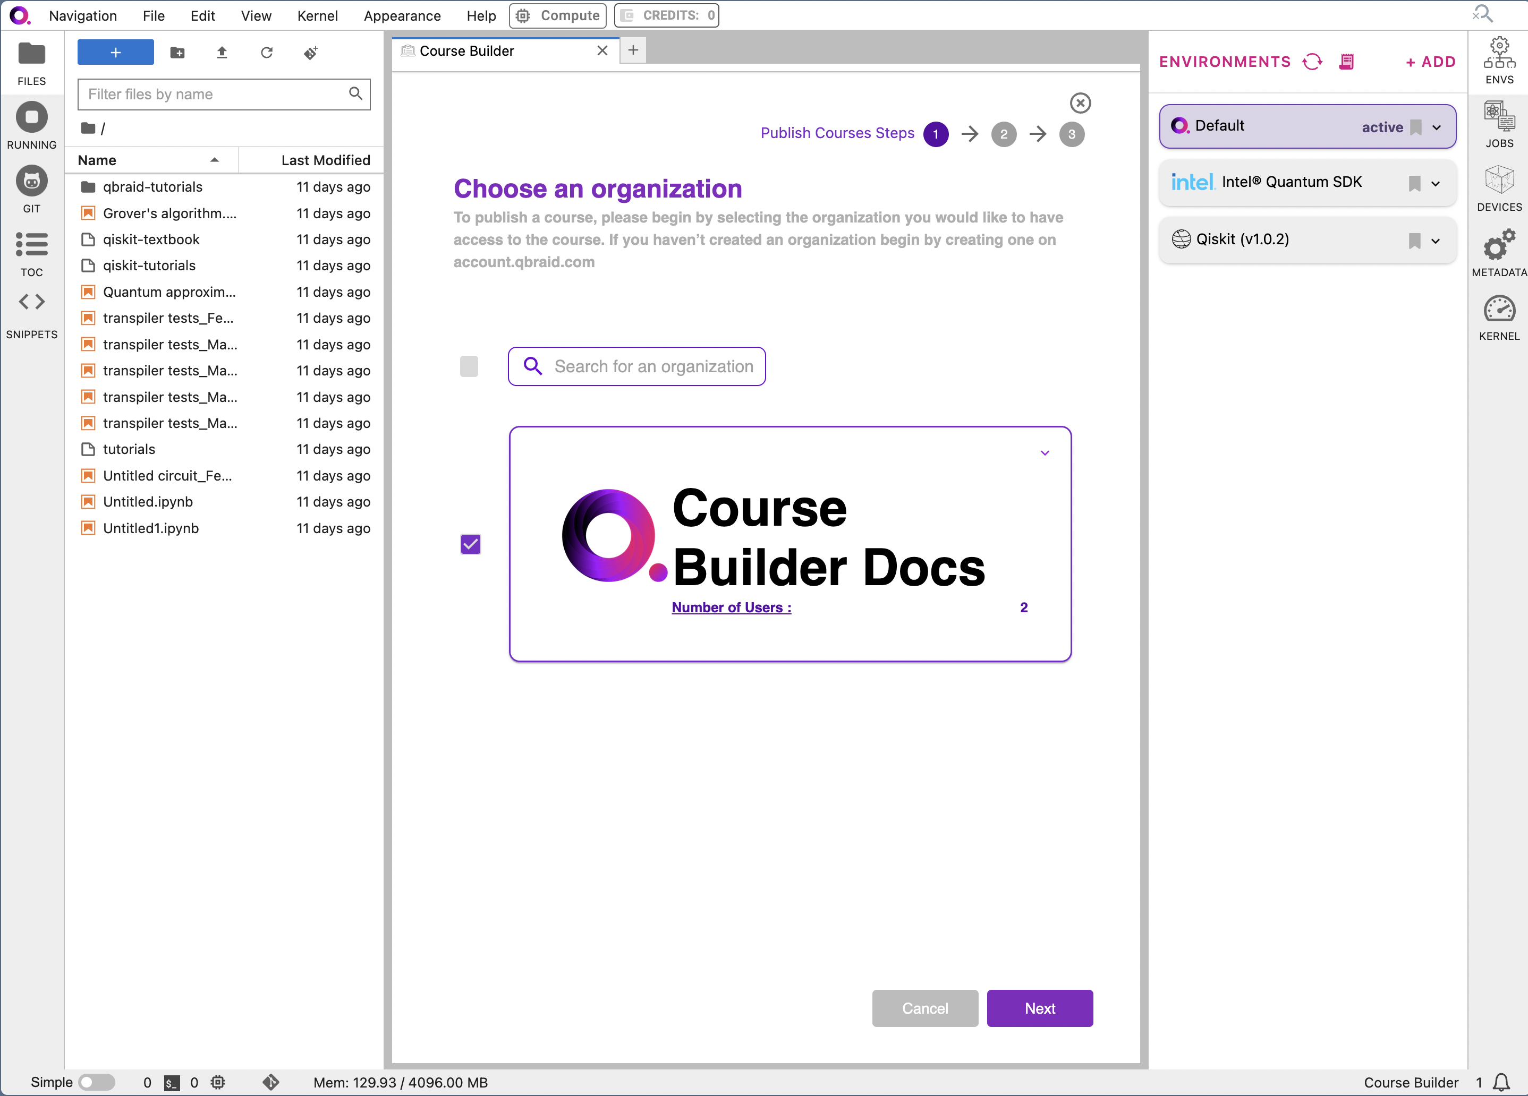Viewport: 1528px width, 1096px height.
Task: Open the Appearance menu
Action: pos(402,15)
